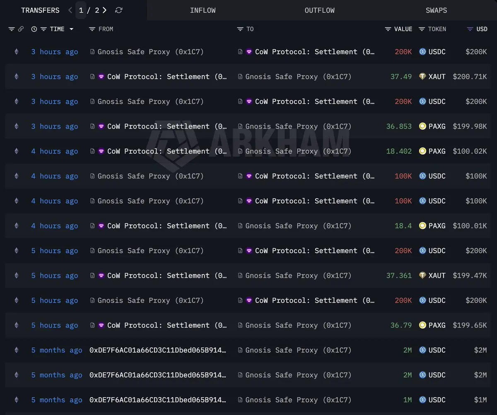Refresh the transfers list
497x415 pixels.
118,10
